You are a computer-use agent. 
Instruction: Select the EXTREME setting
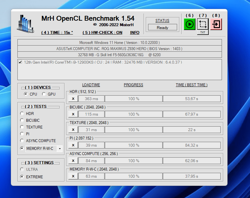click(x=22, y=177)
